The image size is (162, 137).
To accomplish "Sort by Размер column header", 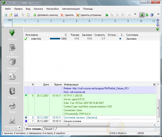I will [x=74, y=35].
